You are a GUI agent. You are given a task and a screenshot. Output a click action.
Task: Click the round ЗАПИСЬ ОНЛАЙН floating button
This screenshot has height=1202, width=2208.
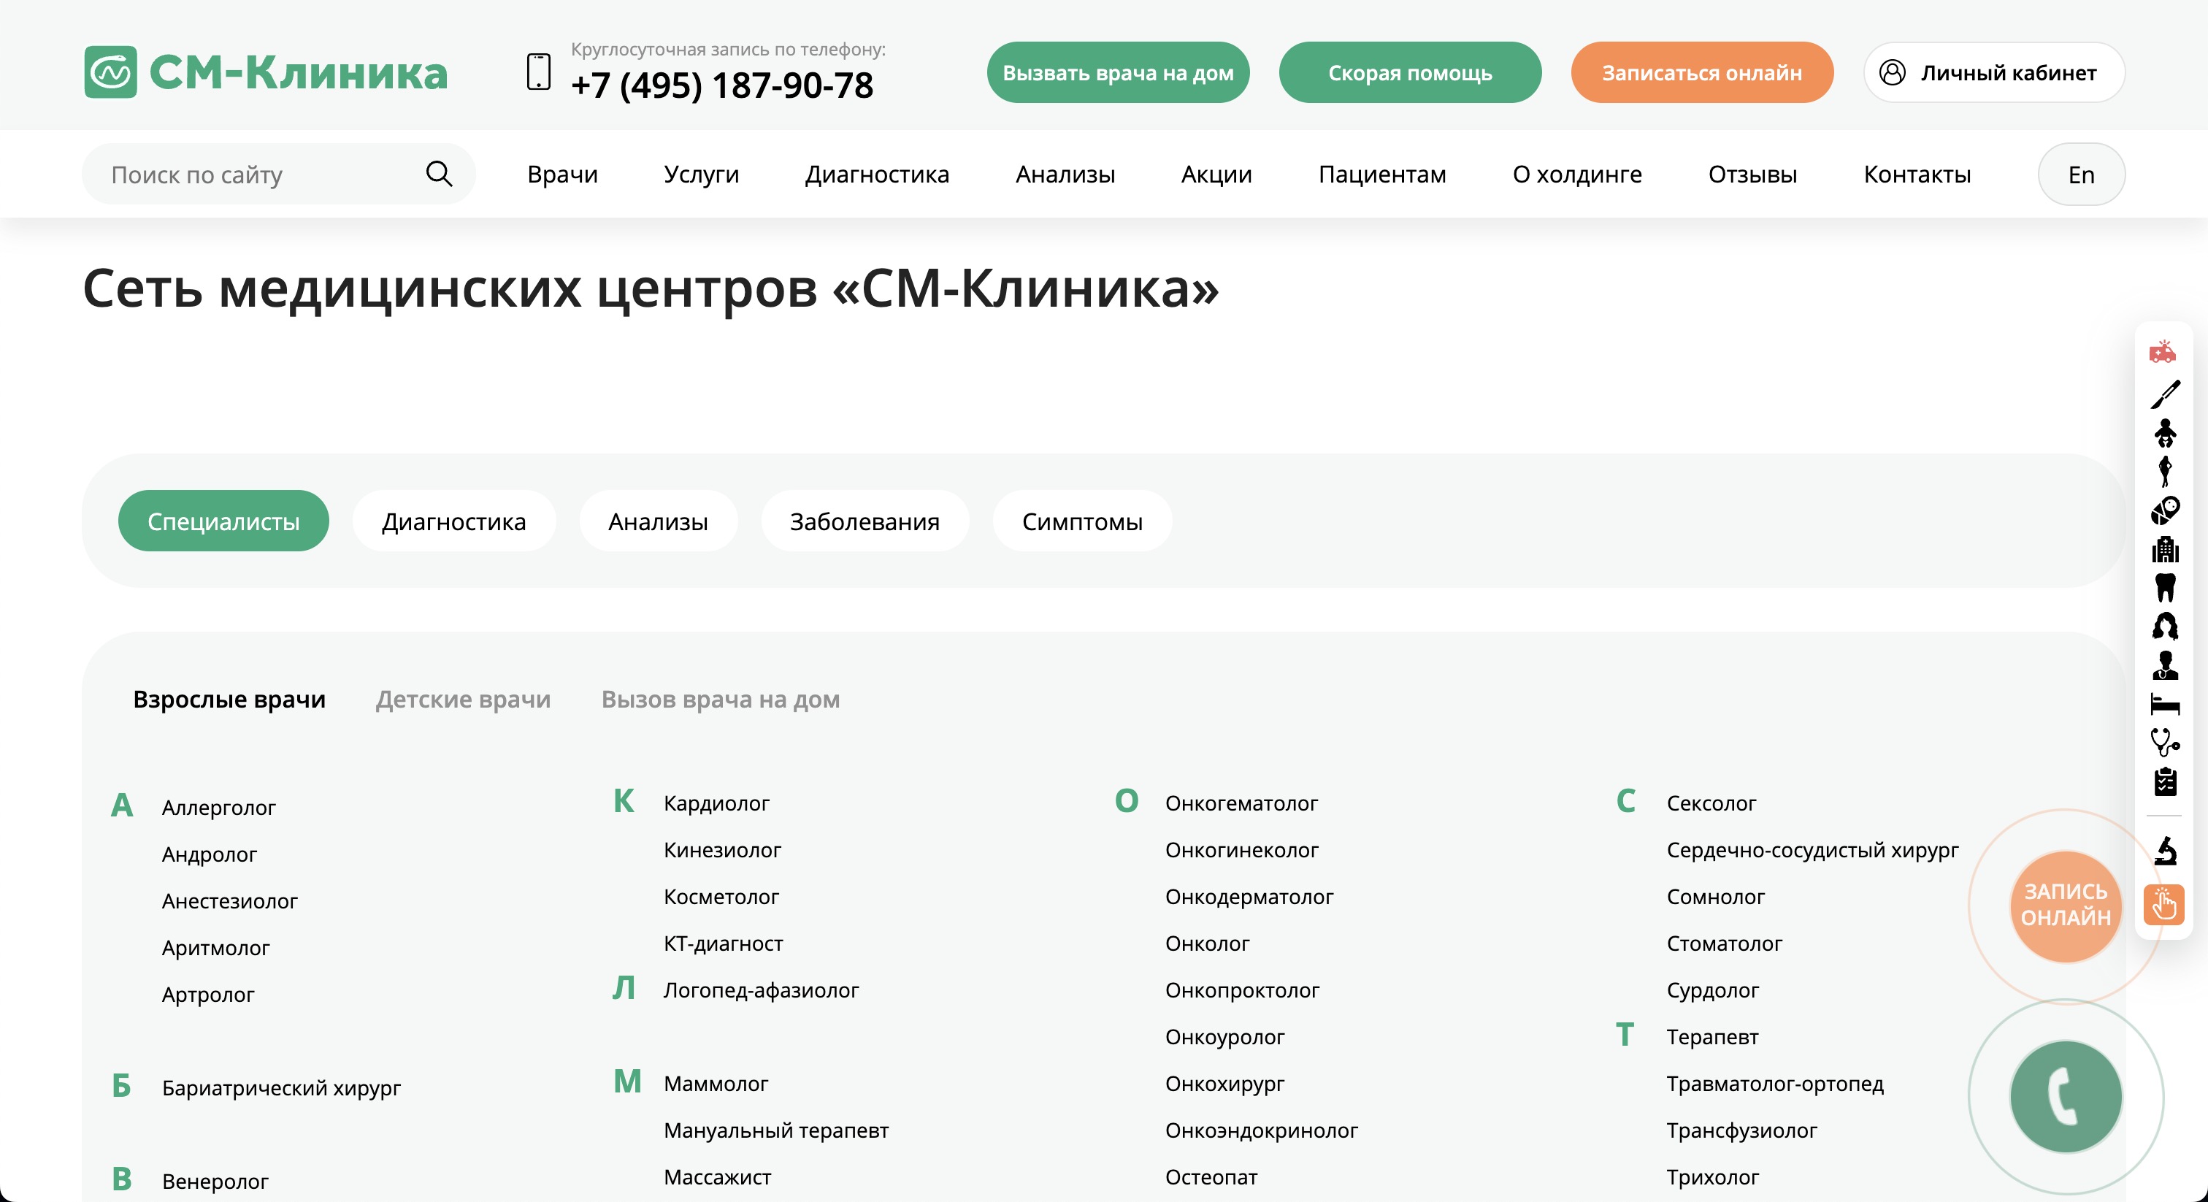click(2066, 906)
